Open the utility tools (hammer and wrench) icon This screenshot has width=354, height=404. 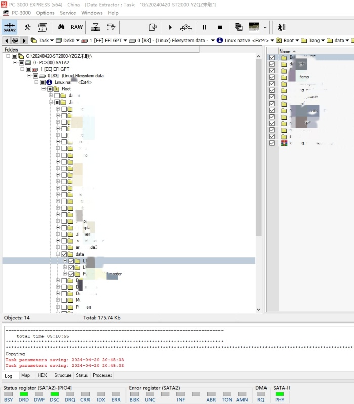pyautogui.click(x=27, y=27)
